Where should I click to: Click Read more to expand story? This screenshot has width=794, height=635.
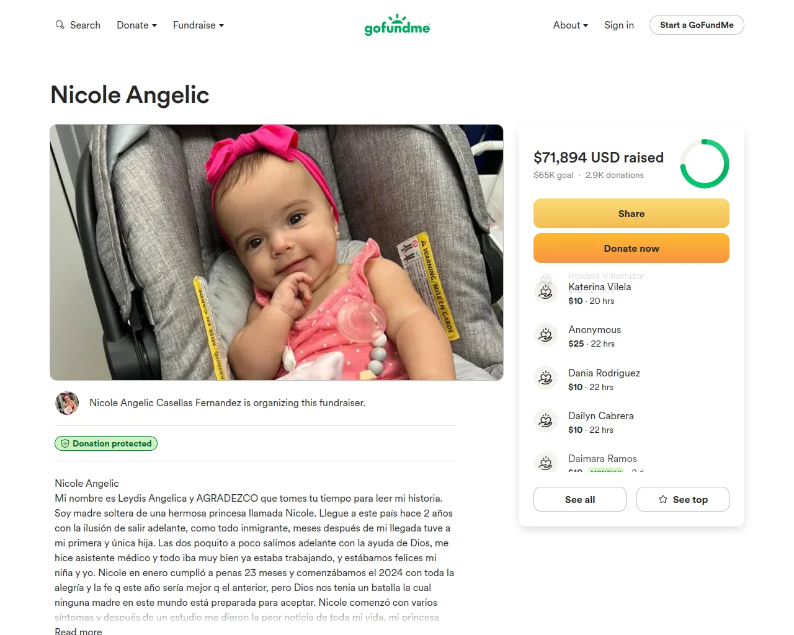(78, 631)
